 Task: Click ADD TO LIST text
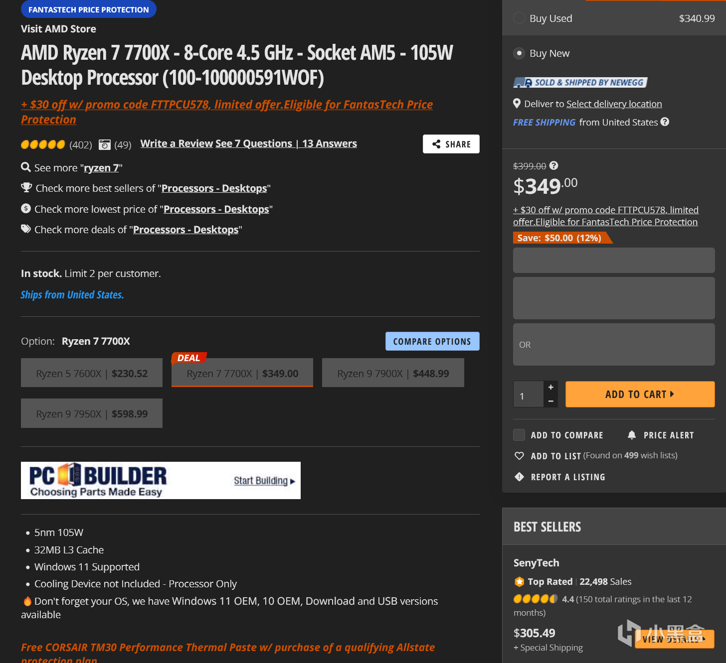pos(556,456)
